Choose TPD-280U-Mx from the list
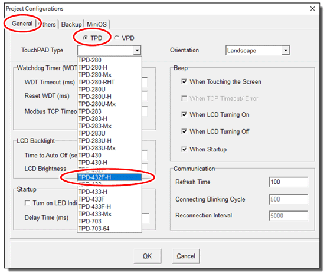 109,104
